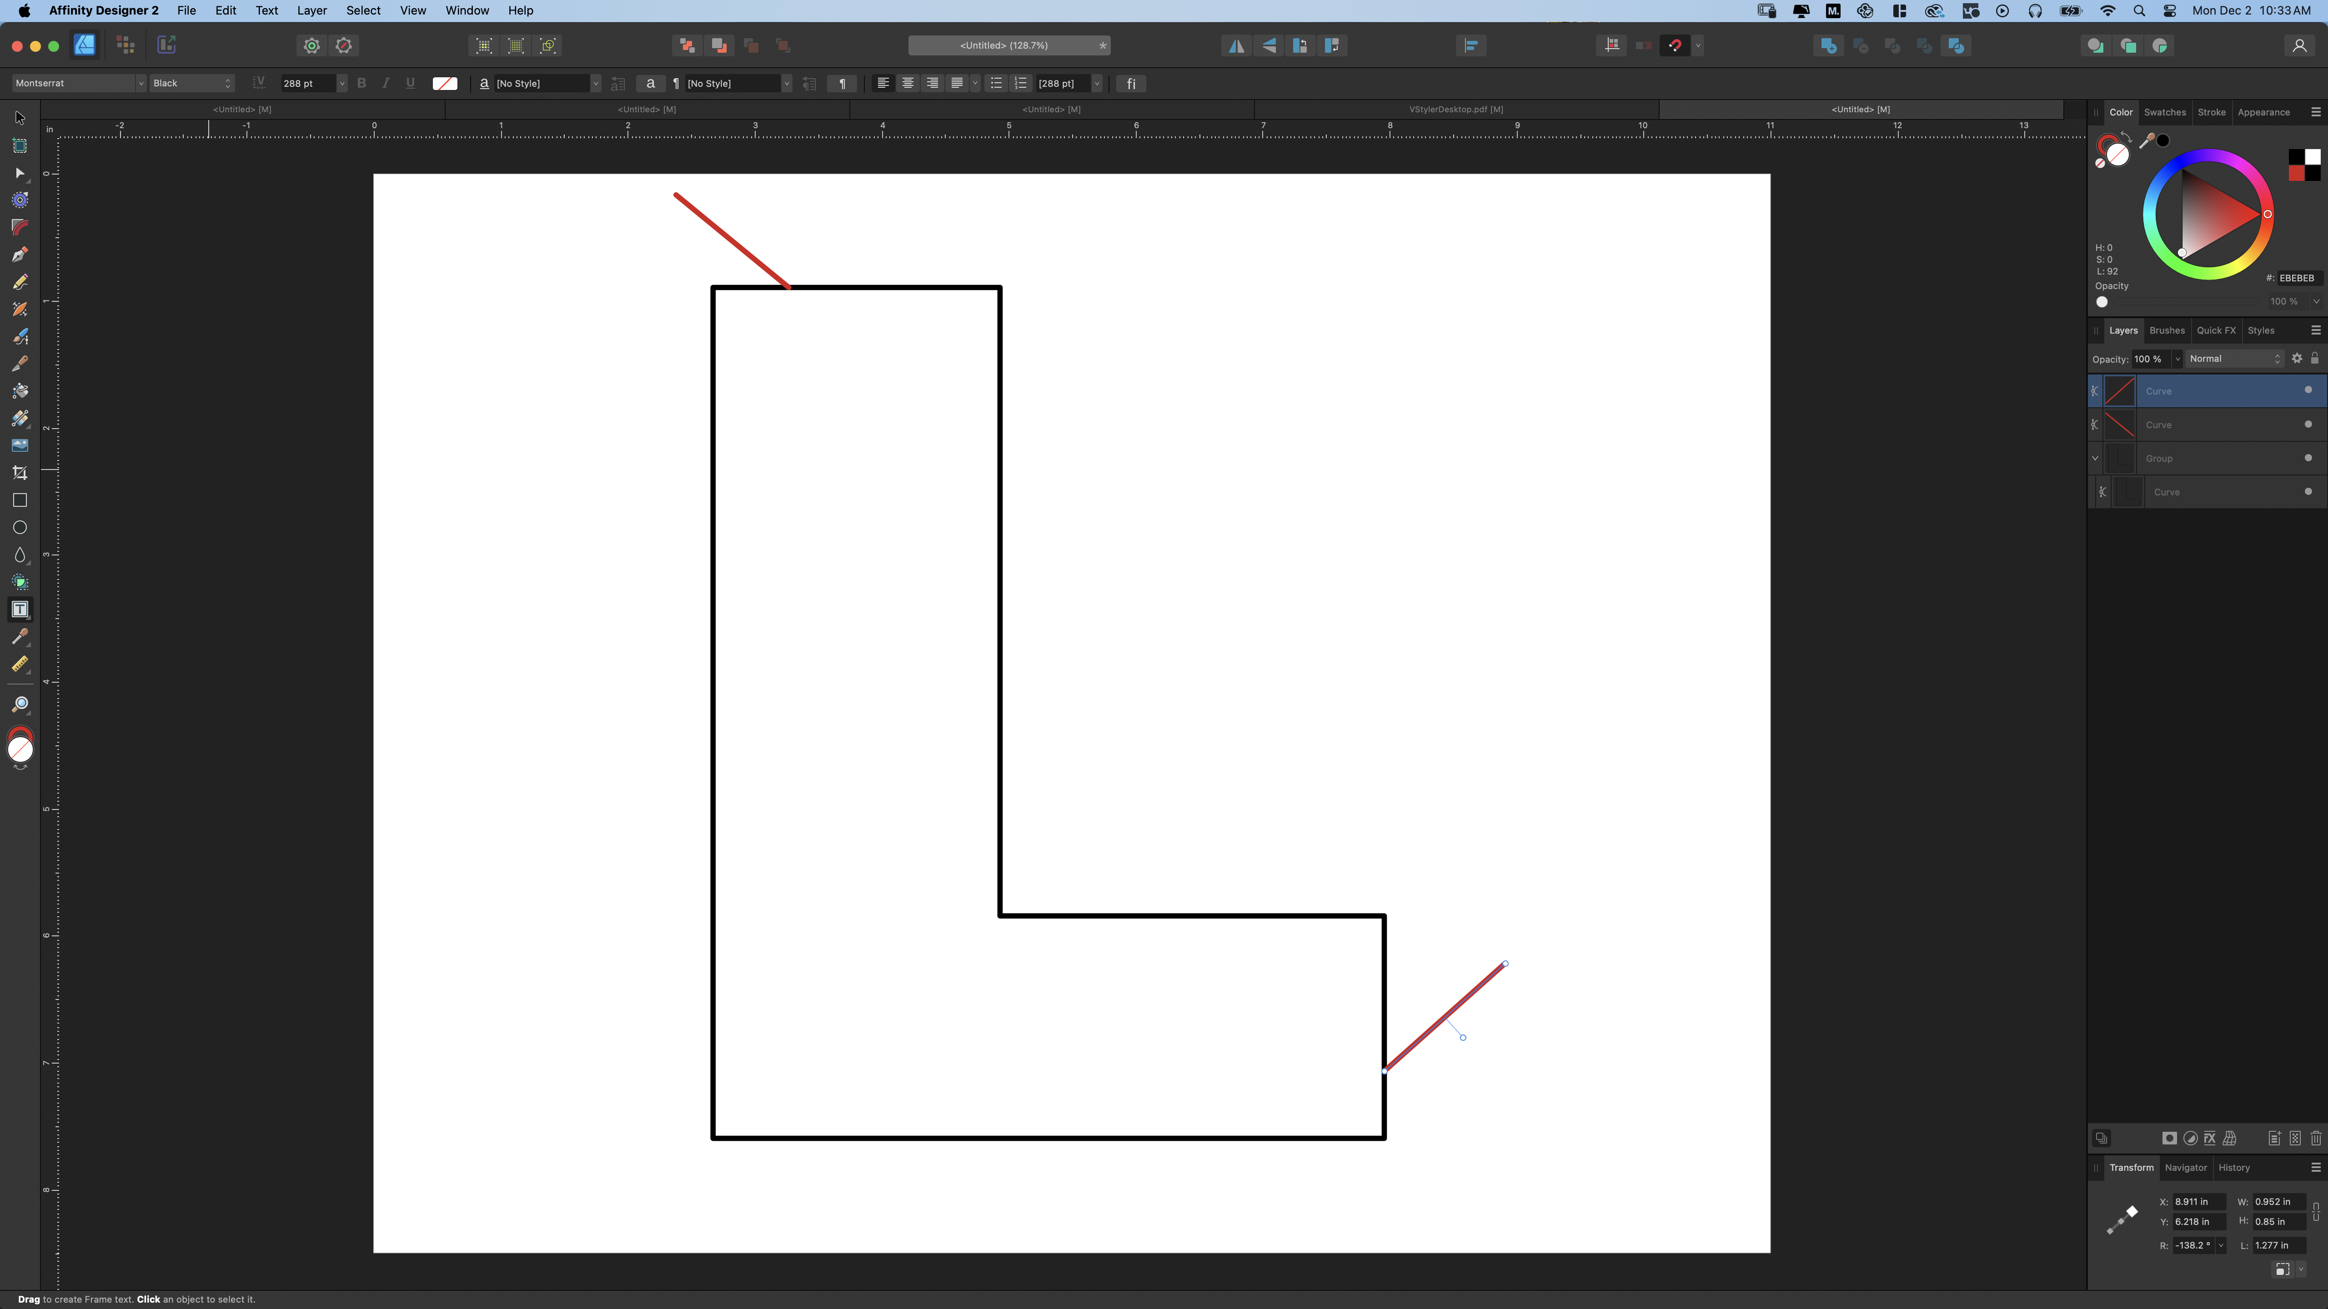Click the text fill color swatch
Screen dimensions: 2328x1309
(445, 83)
